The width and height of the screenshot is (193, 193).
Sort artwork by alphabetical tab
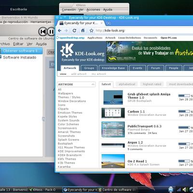[127, 84]
